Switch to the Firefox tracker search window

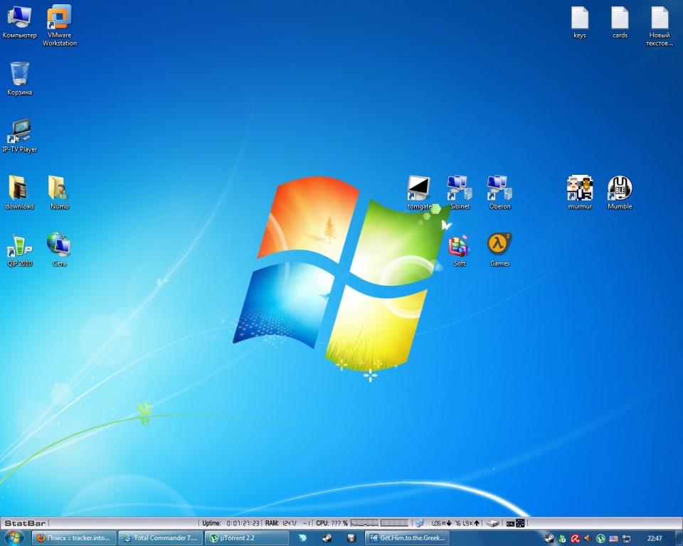[74, 538]
